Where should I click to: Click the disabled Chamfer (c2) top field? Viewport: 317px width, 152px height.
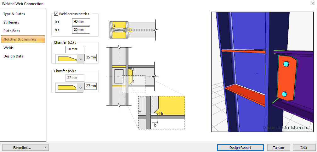[x=75, y=78]
